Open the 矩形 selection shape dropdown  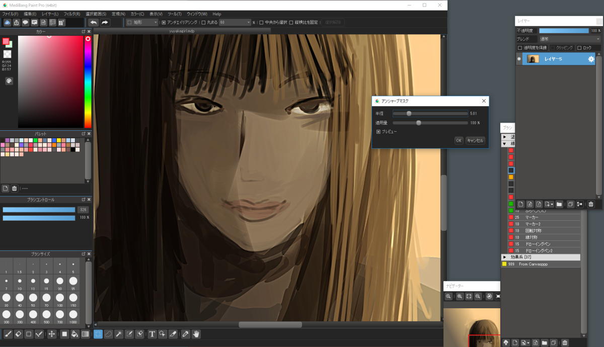tap(142, 23)
